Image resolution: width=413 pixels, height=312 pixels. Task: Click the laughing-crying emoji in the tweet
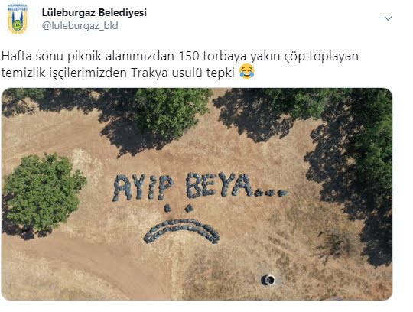pos(247,71)
